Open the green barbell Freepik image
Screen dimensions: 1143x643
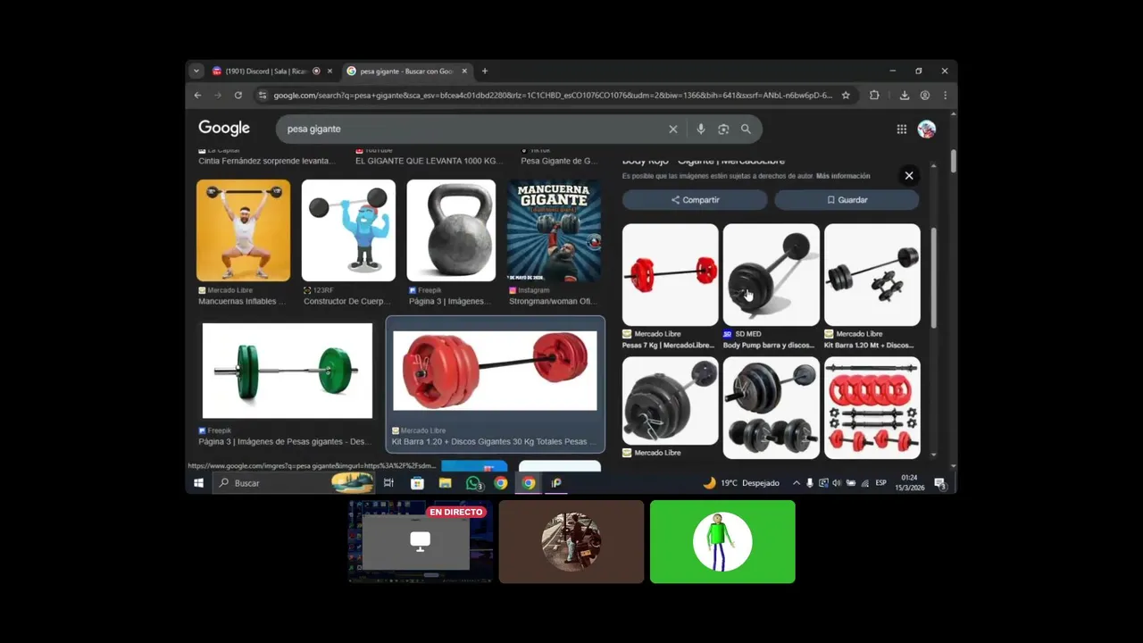pyautogui.click(x=288, y=371)
